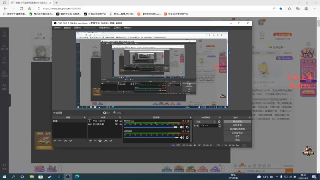
Task: Click 退出 exit button in OBS
Action: click(x=237, y=140)
